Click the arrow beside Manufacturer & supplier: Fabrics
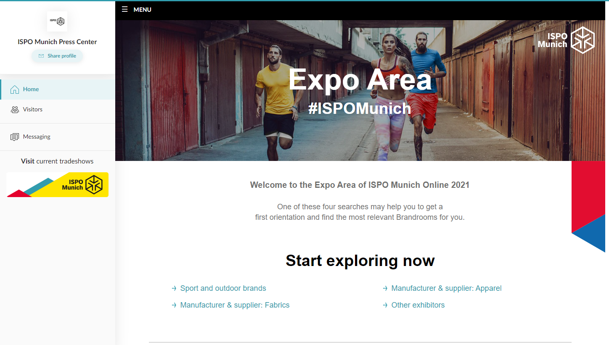 point(174,305)
